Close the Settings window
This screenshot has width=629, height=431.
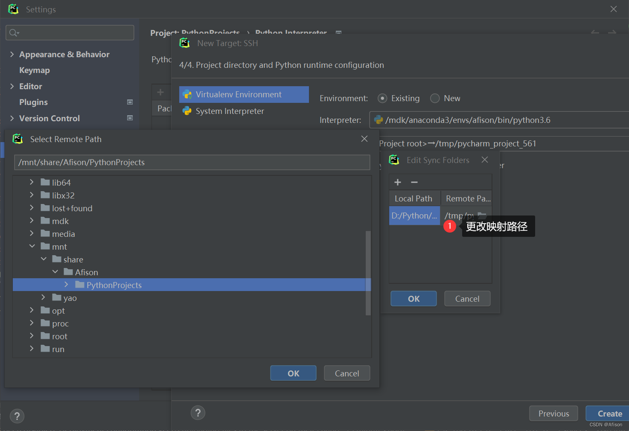(x=614, y=9)
